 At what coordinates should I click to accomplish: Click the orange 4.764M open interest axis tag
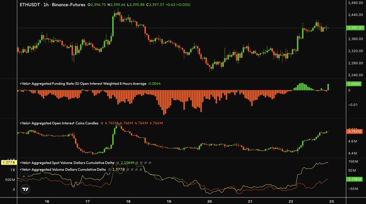click(354, 131)
